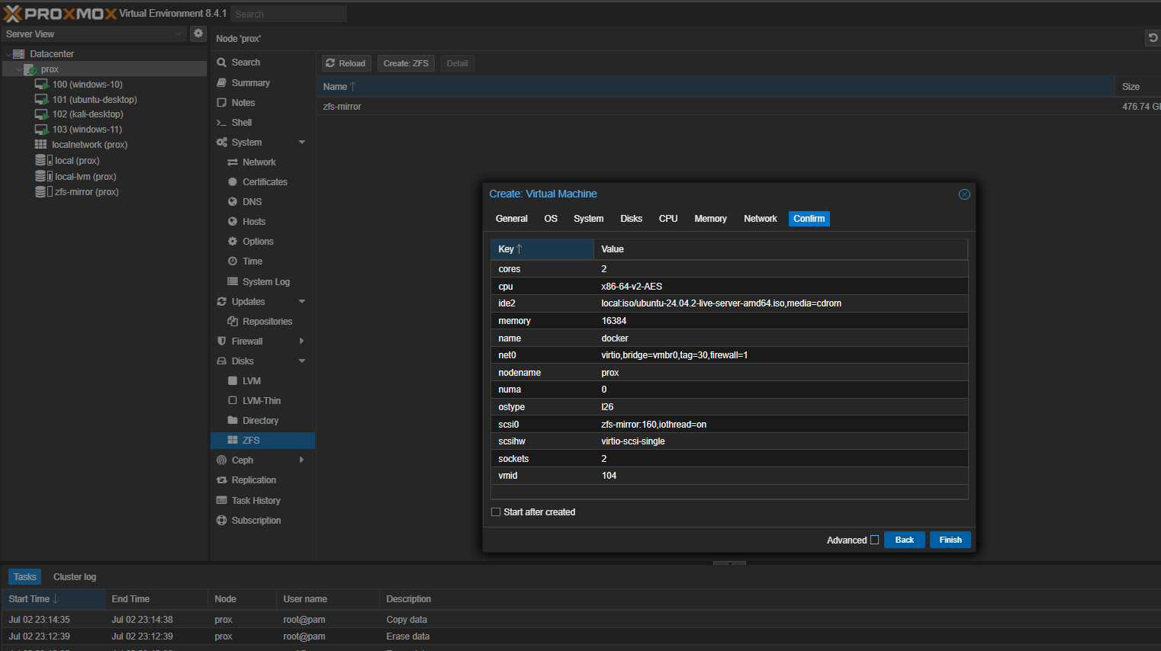Open the Server View dropdown

93,34
